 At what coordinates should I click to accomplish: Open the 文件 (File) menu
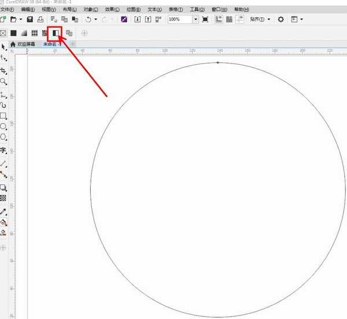pos(7,10)
